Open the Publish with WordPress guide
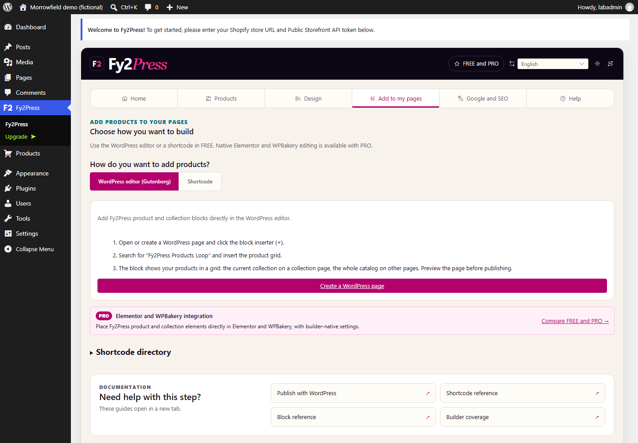The width and height of the screenshot is (638, 443). tap(353, 393)
